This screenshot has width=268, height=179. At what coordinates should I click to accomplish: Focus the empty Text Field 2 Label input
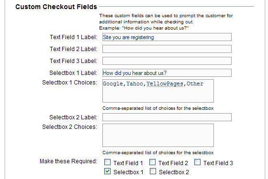(167, 49)
